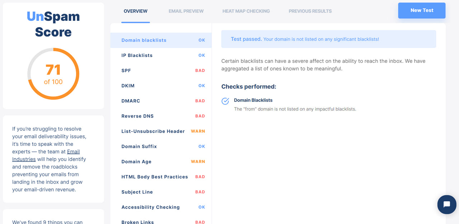View the Domain Age warning

[161, 162]
